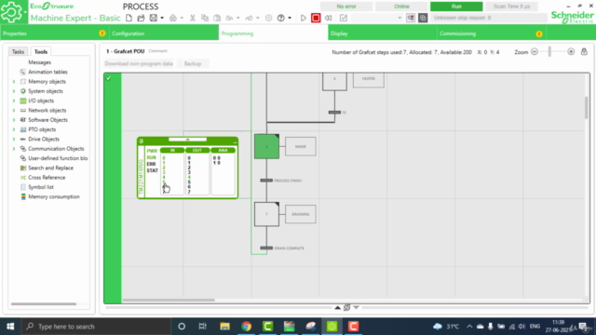The height and width of the screenshot is (335, 596).
Task: Open Cross Reference tool
Action: pyautogui.click(x=47, y=178)
